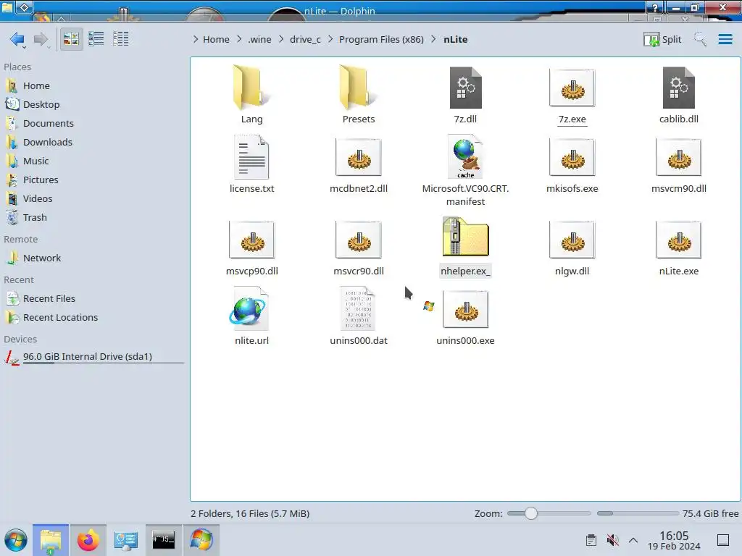
Task: Select the msvcm90.dll file
Action: pyautogui.click(x=678, y=164)
